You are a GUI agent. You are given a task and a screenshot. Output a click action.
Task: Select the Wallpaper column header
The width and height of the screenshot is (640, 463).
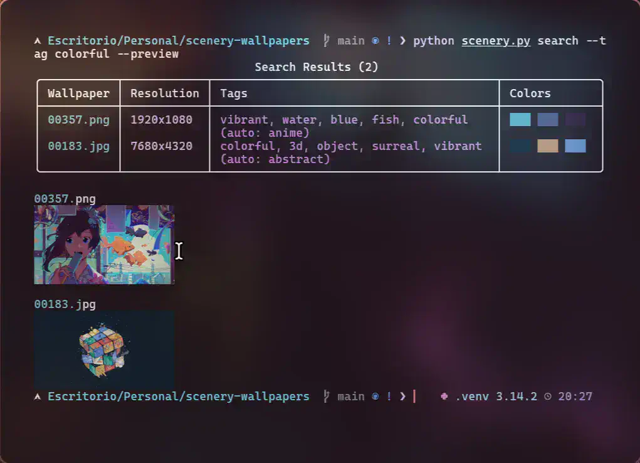point(78,93)
